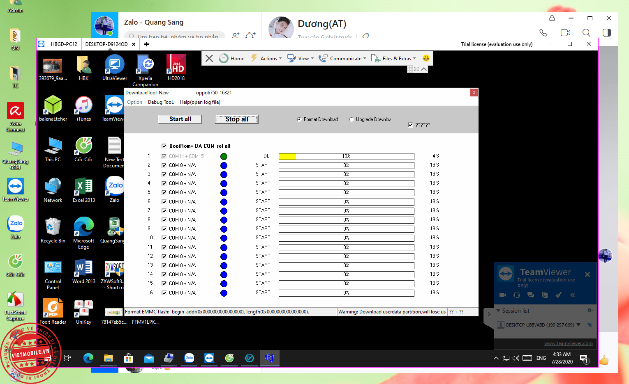This screenshot has height=384, width=629.
Task: Click Zalo video call icon
Action: point(565,32)
